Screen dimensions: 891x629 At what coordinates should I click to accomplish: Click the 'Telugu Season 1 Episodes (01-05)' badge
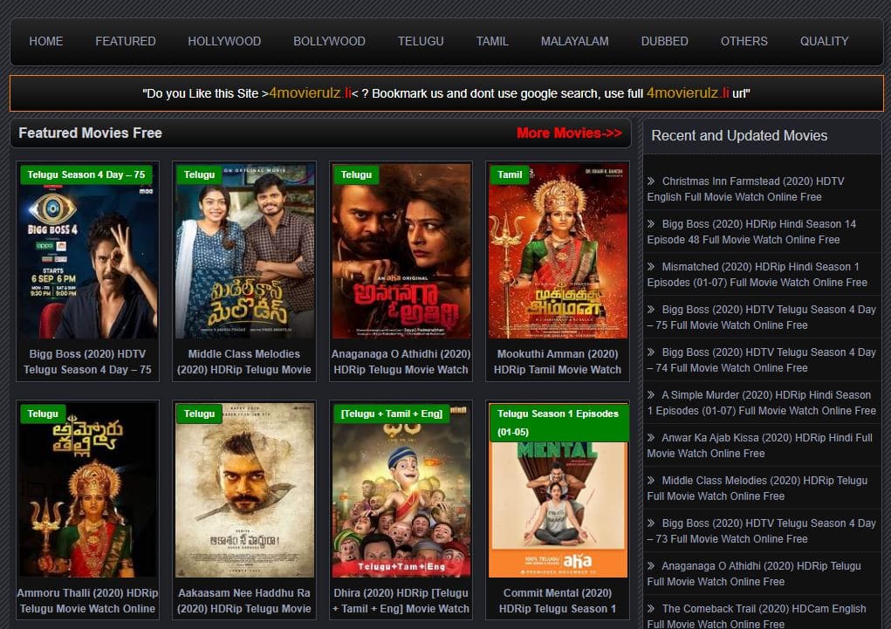click(x=559, y=423)
